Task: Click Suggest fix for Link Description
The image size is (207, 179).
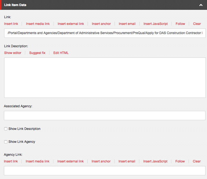Action: 37,53
